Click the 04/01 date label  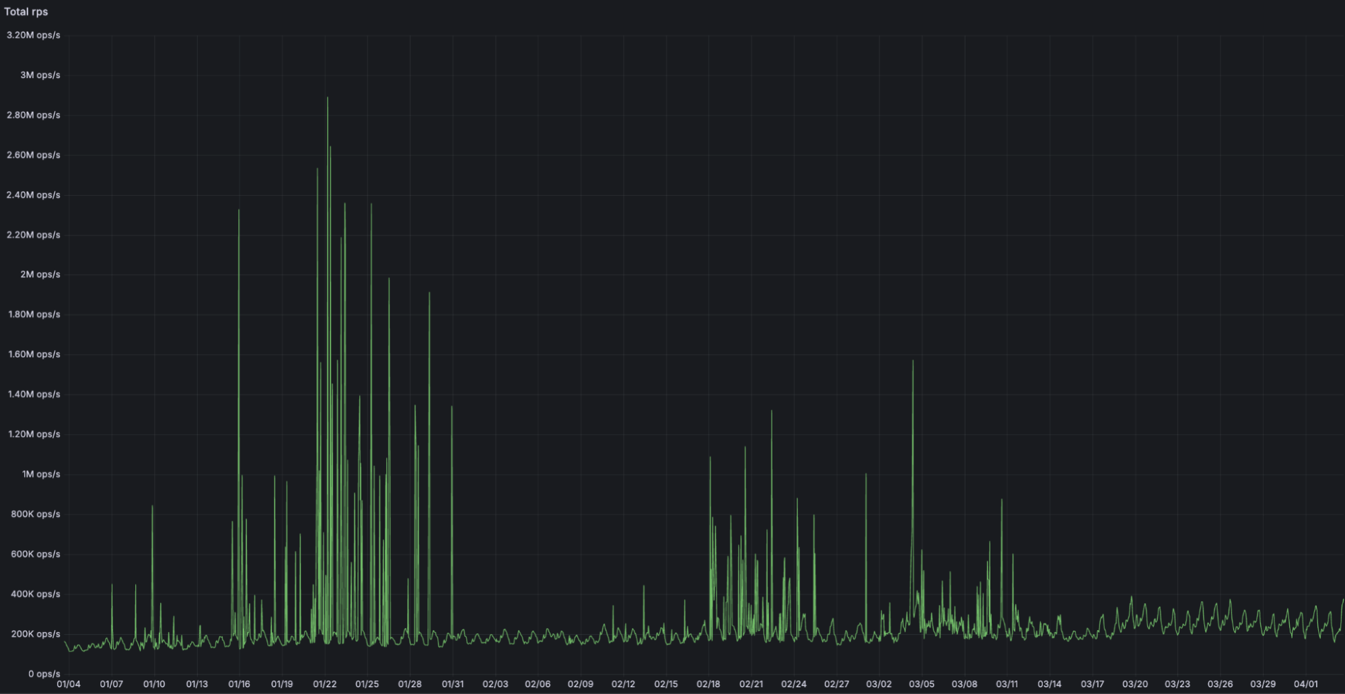coord(1306,685)
